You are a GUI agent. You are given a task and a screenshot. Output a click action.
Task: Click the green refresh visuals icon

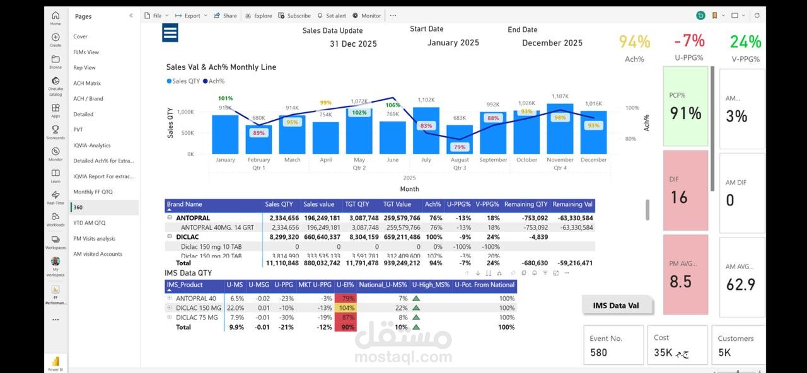[x=700, y=15]
